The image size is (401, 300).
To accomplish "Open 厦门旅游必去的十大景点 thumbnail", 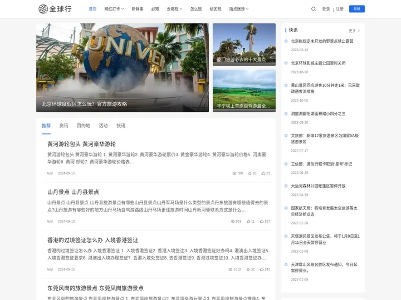I will (x=244, y=44).
